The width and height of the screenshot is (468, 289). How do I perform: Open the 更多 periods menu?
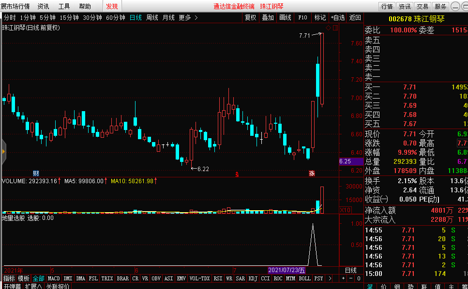185,18
